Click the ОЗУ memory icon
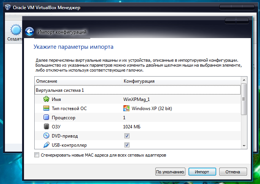The width and height of the screenshot is (260, 184). tap(46, 126)
